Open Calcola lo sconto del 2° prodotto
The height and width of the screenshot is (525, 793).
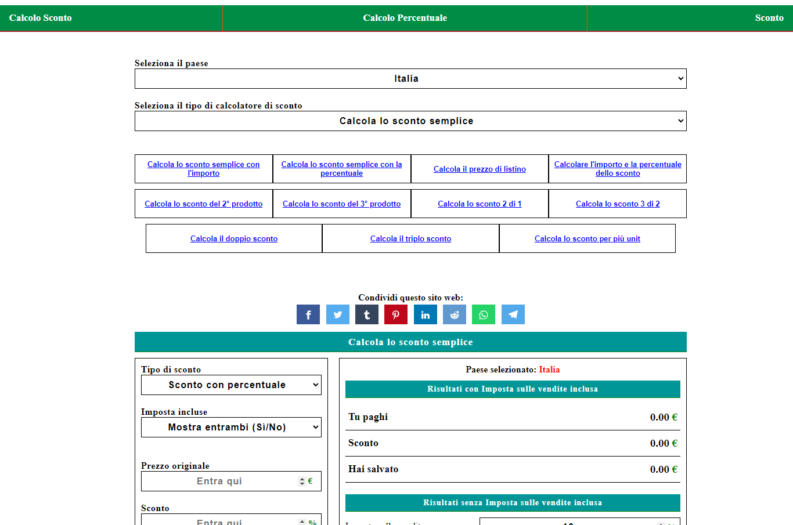point(204,204)
